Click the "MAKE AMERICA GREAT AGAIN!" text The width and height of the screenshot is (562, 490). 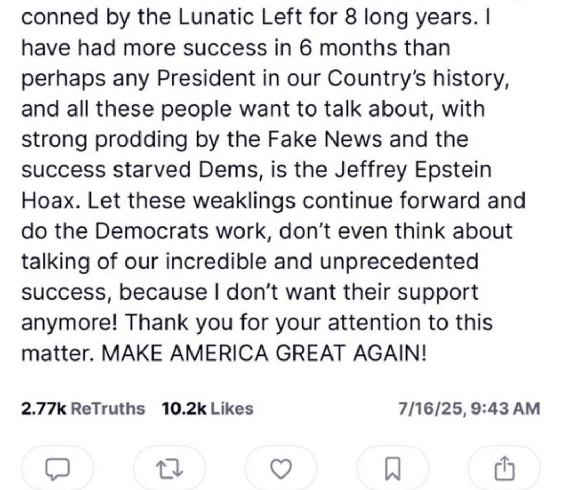tap(264, 353)
